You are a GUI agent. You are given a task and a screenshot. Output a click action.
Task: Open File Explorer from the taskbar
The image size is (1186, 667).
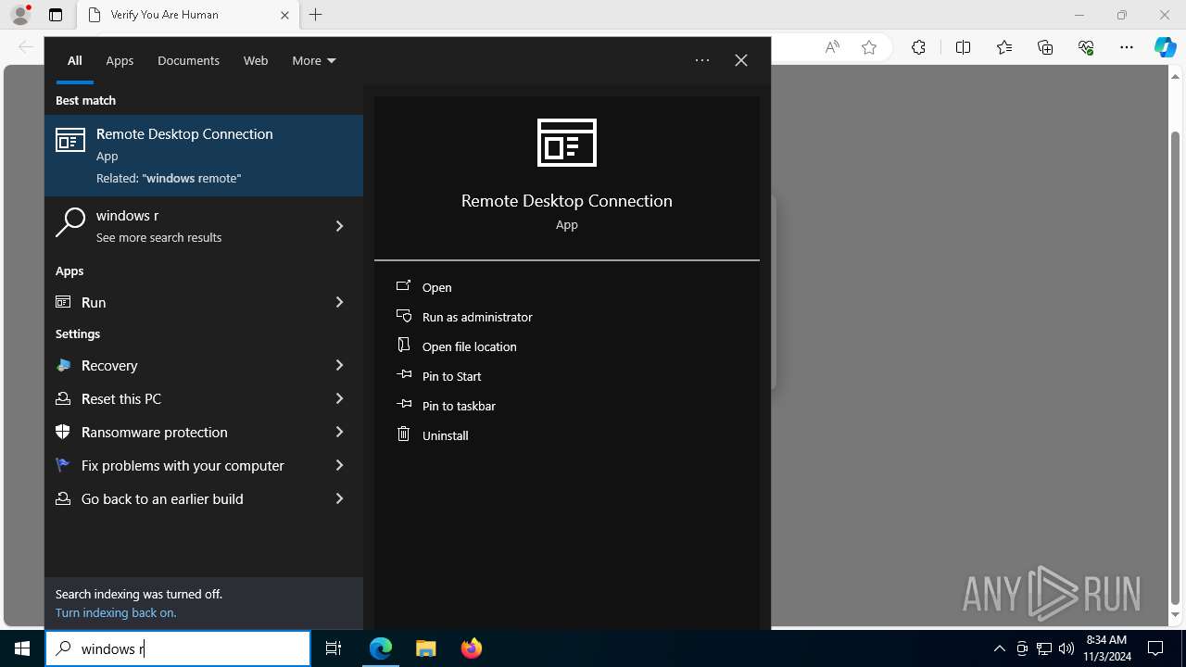(425, 648)
